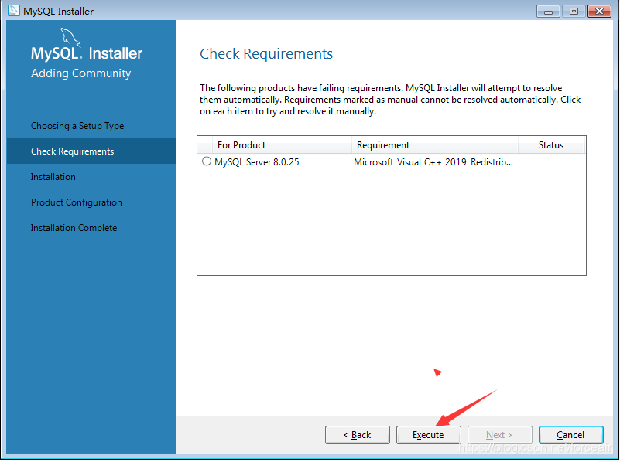
Task: Click the Microsoft Visual C++ 2019 Redistrib... requirement cell
Action: [x=433, y=162]
